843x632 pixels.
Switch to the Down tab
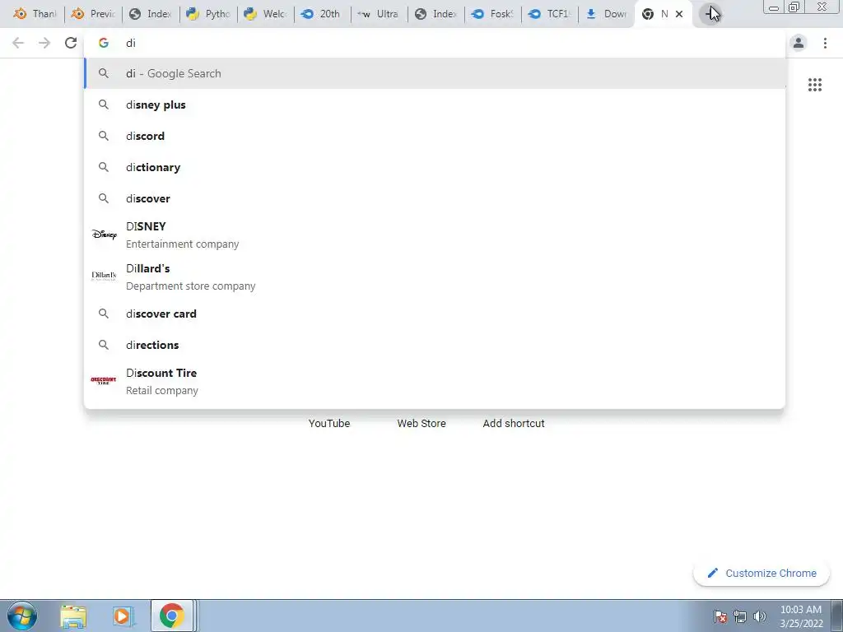click(607, 14)
